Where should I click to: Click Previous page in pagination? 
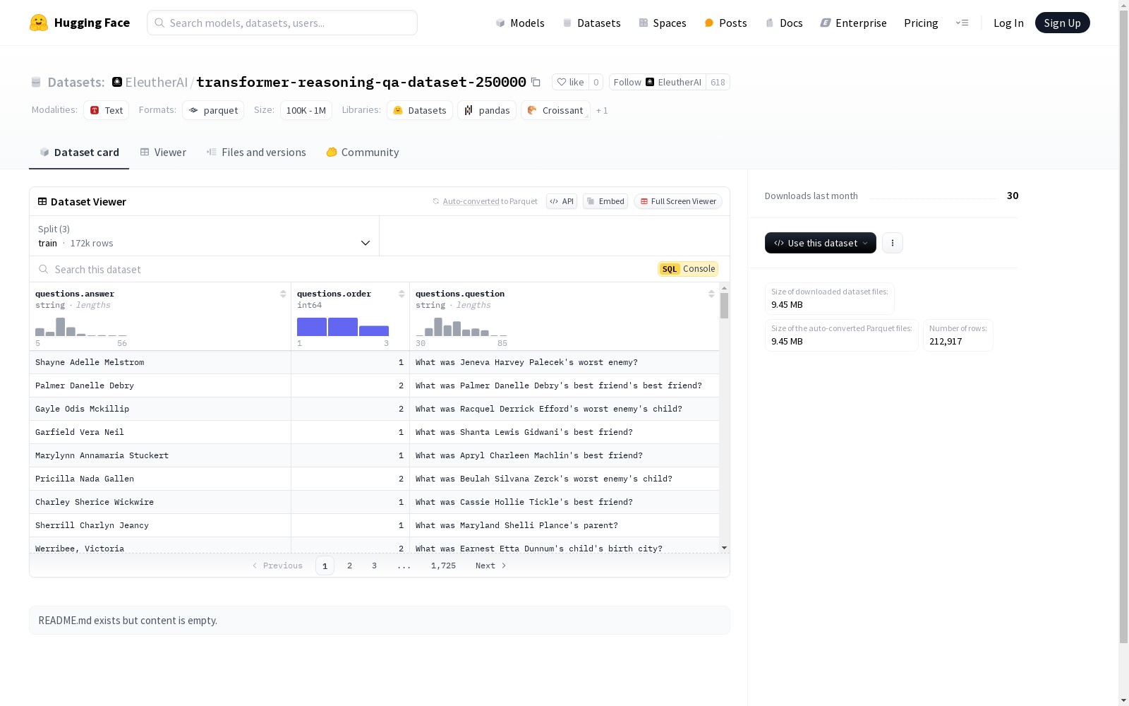277,566
